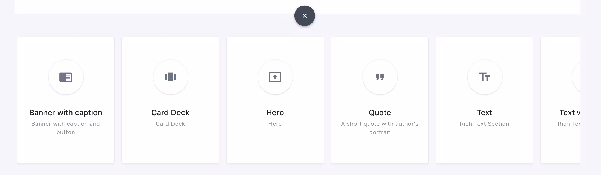Screen dimensions: 601x175
Task: Click the Card Deck subtitle text
Action: [170, 124]
